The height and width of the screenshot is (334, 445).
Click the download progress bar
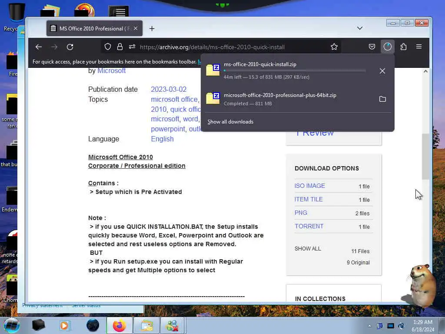pos(295,70)
